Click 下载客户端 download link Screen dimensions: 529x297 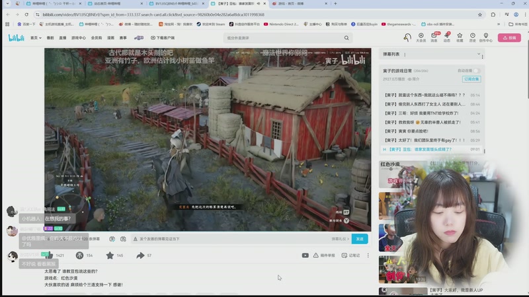[163, 38]
